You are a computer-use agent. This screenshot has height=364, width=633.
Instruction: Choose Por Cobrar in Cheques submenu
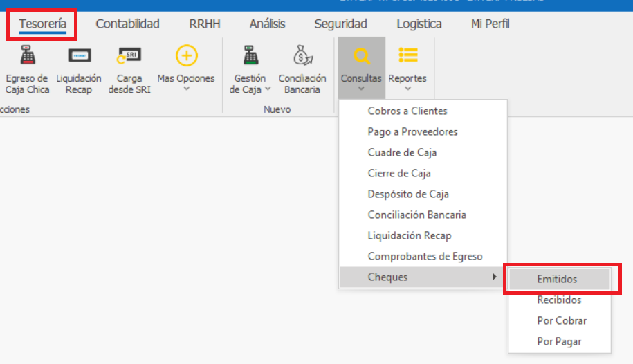pos(562,321)
